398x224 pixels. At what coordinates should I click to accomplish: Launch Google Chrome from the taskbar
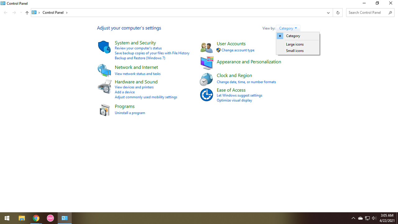(x=36, y=218)
